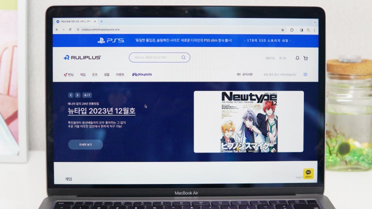
Task: Open the 뉴타입 2023년 12월호 headline
Action: (102, 111)
